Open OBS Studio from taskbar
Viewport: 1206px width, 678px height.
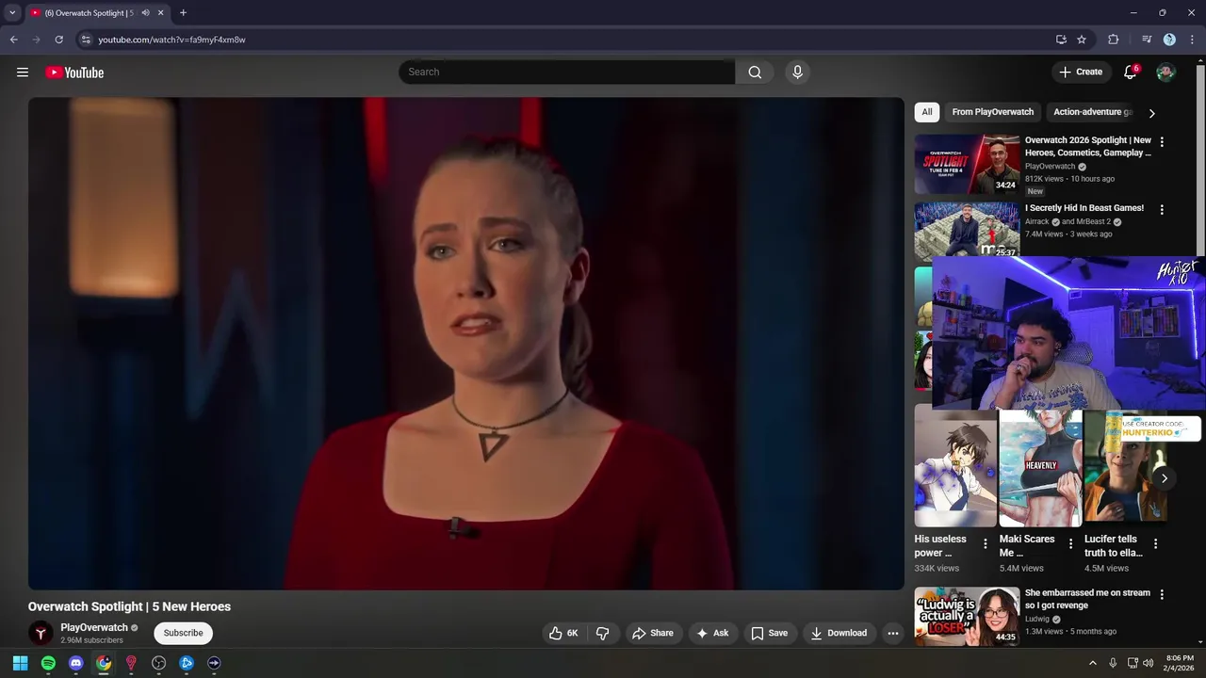158,663
